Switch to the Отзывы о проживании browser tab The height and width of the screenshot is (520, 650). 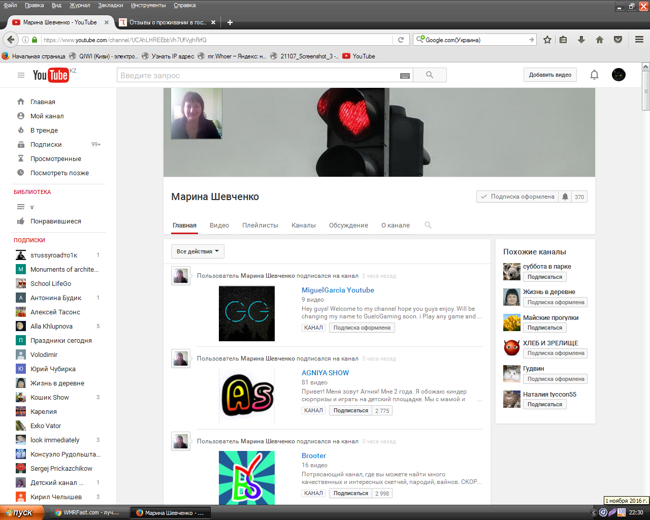(x=168, y=22)
